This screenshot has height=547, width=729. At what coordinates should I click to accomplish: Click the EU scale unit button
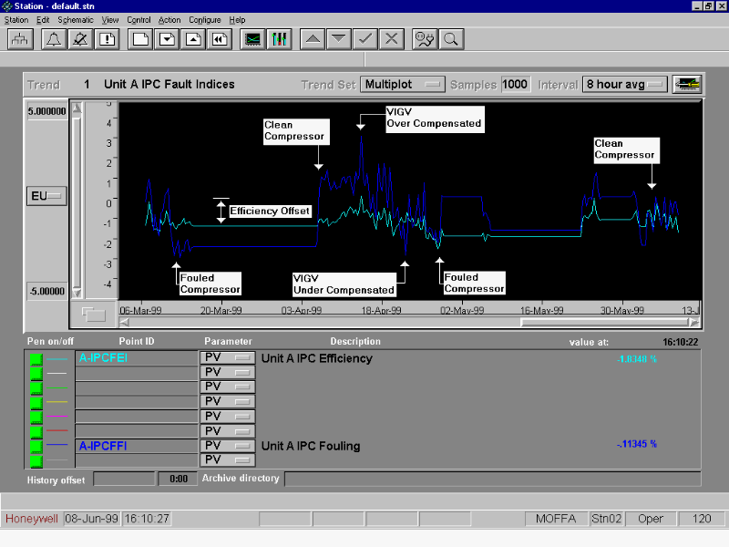click(46, 196)
